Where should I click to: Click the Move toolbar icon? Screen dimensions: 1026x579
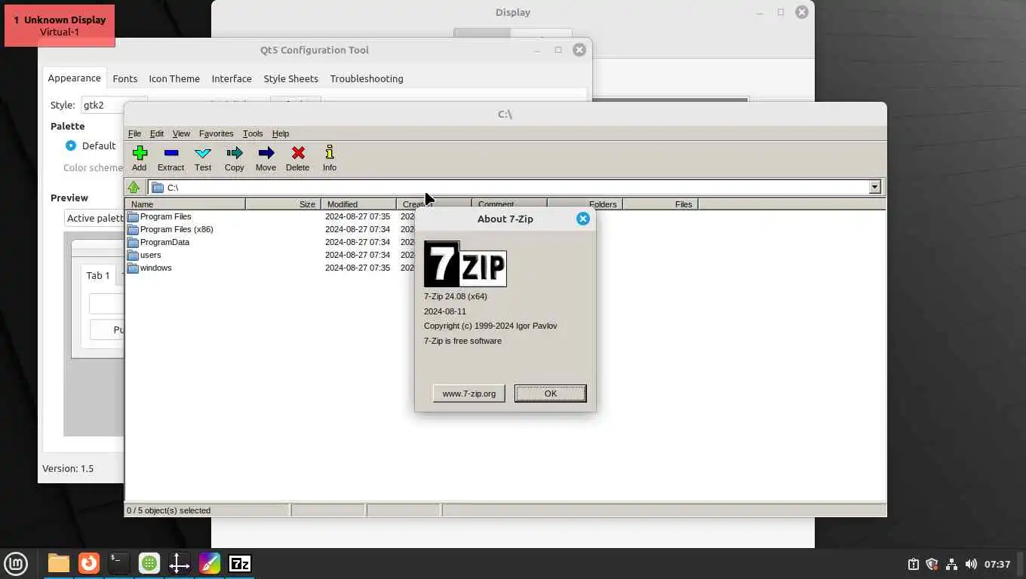[266, 153]
